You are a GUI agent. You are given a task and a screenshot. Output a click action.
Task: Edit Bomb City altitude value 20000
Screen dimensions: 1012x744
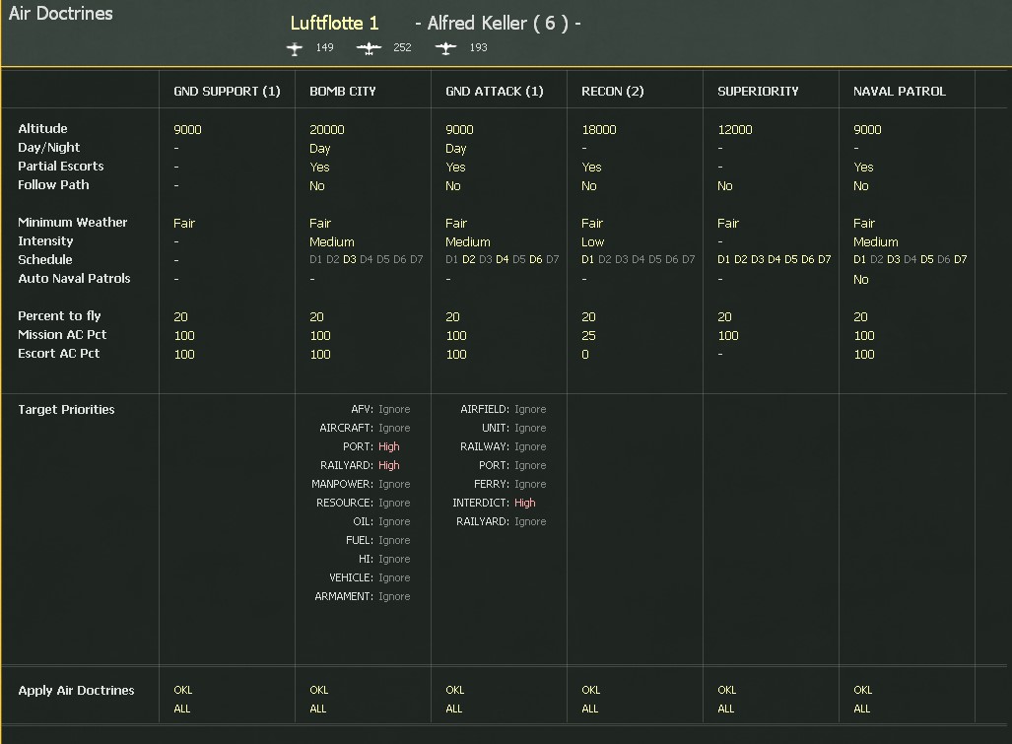click(326, 130)
